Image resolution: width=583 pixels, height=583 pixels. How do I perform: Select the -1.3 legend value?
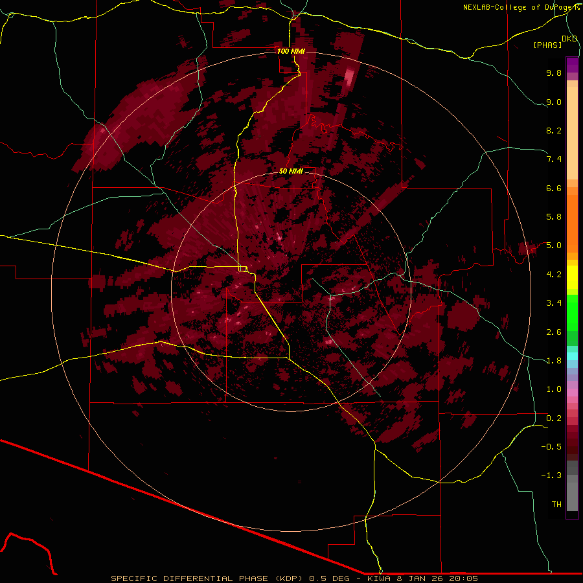pos(551,475)
